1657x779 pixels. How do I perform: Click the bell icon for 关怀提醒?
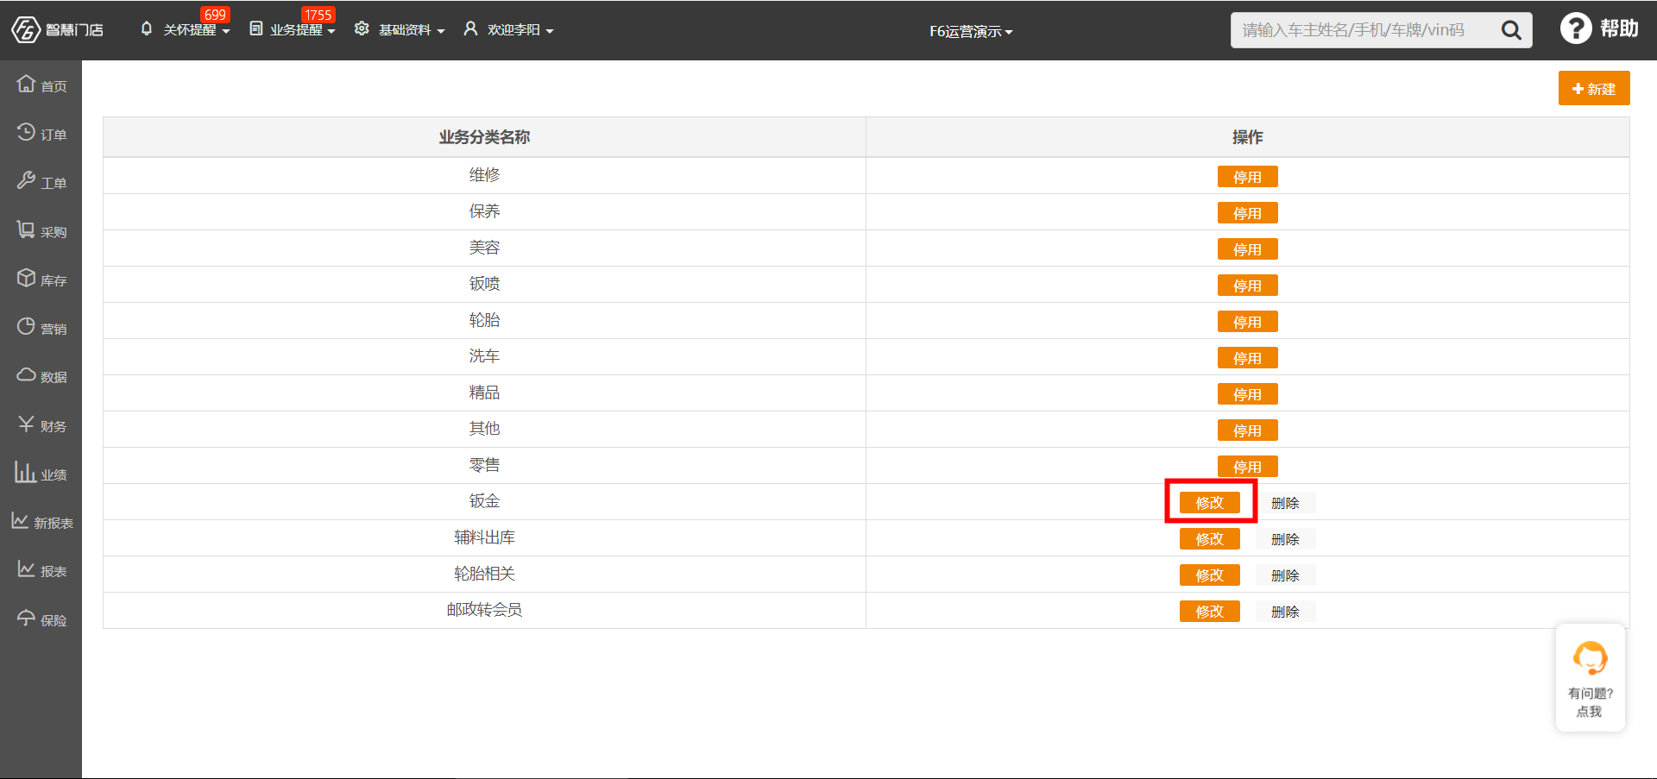click(147, 28)
